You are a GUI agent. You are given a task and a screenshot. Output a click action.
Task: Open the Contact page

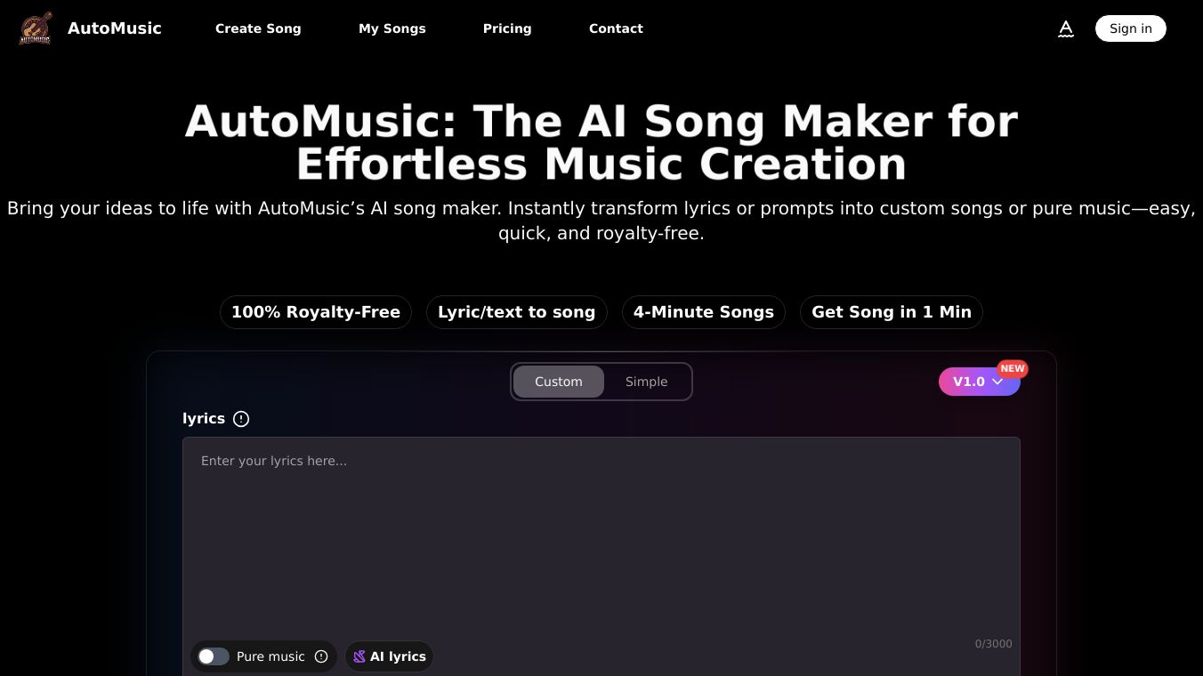pos(616,28)
